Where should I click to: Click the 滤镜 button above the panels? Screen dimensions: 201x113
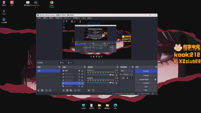[70, 63]
